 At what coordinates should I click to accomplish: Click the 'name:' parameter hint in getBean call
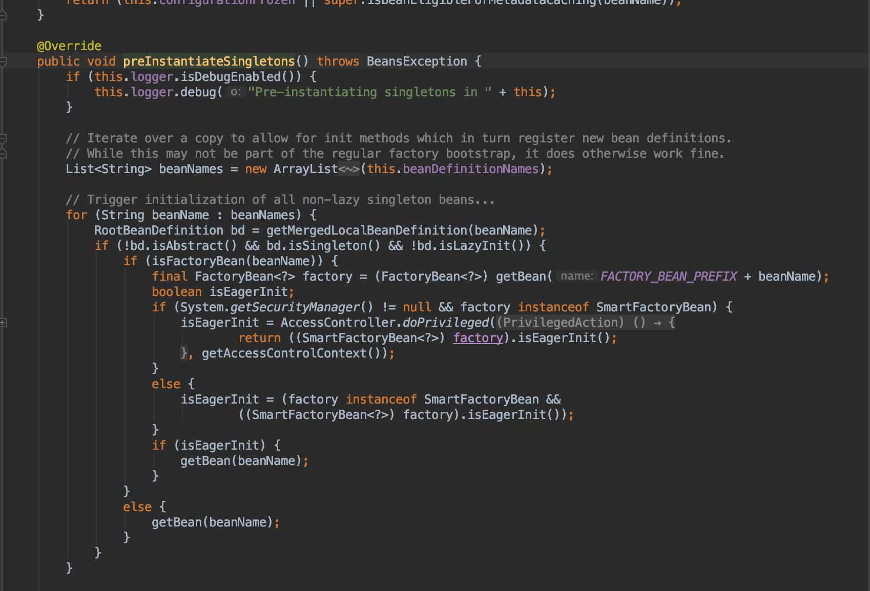coord(576,277)
